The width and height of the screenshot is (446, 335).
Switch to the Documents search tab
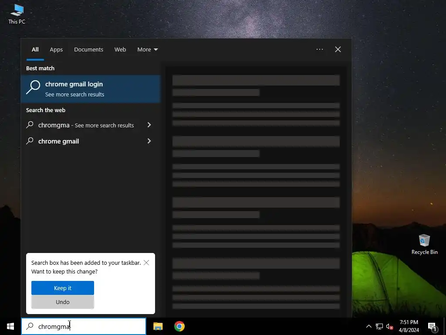click(x=88, y=50)
